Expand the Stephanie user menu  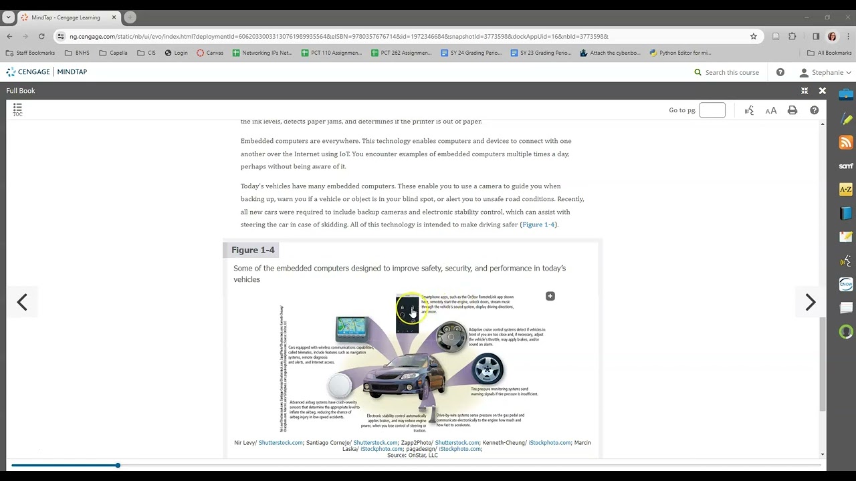tap(826, 72)
